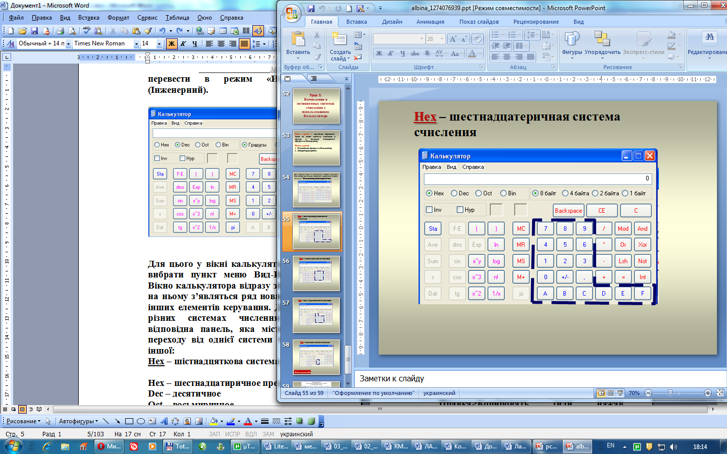727x454 pixels.
Task: Open the font size 14 dropdown in Word
Action: 159,44
